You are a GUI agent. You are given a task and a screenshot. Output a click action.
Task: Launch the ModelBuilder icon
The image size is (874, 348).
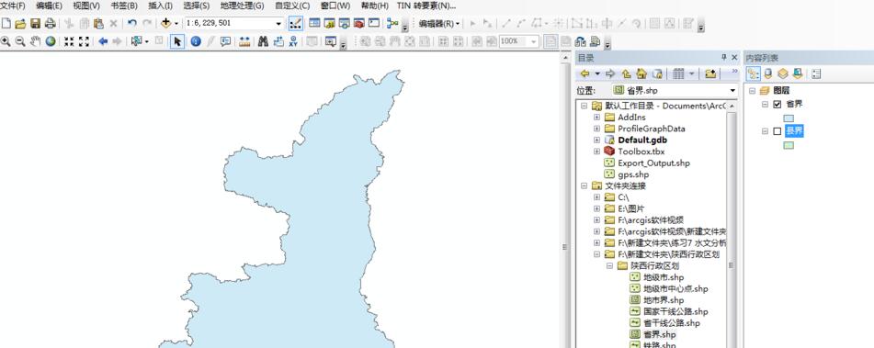392,23
